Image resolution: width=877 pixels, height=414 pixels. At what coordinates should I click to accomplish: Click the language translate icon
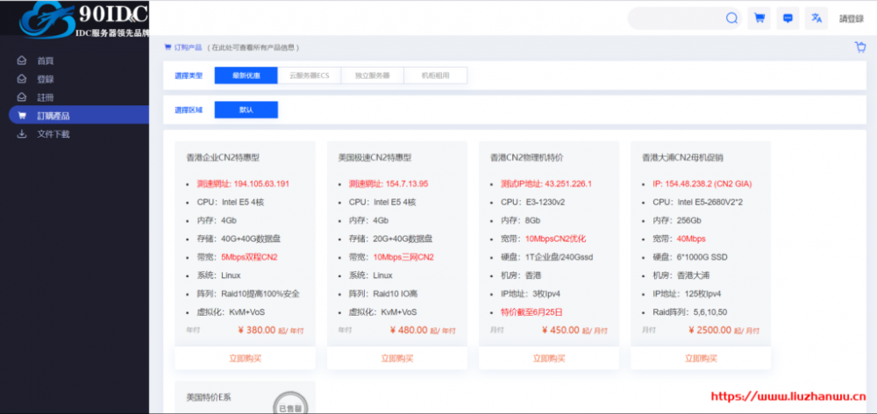pyautogui.click(x=816, y=18)
